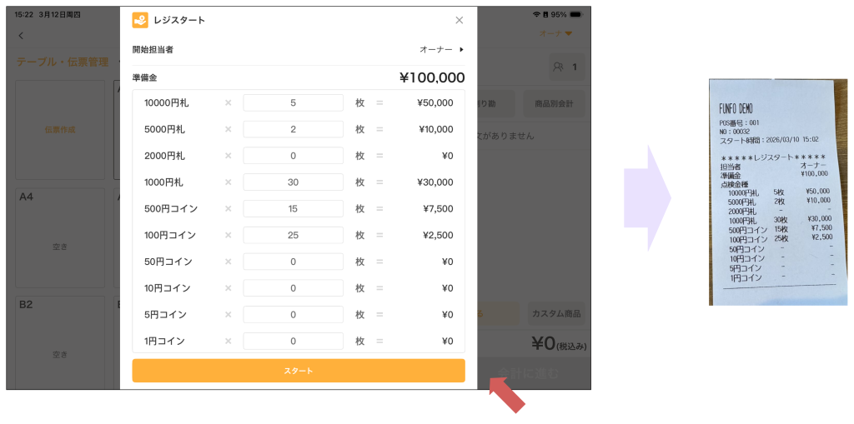
Task: Click the 1000円札 count input
Action: [x=293, y=182]
